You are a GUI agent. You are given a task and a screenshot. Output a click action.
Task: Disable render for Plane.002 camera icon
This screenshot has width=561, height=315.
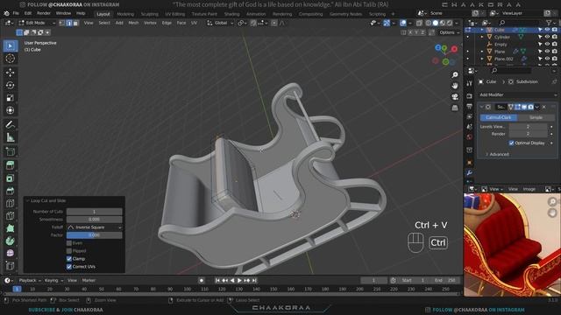click(x=554, y=59)
